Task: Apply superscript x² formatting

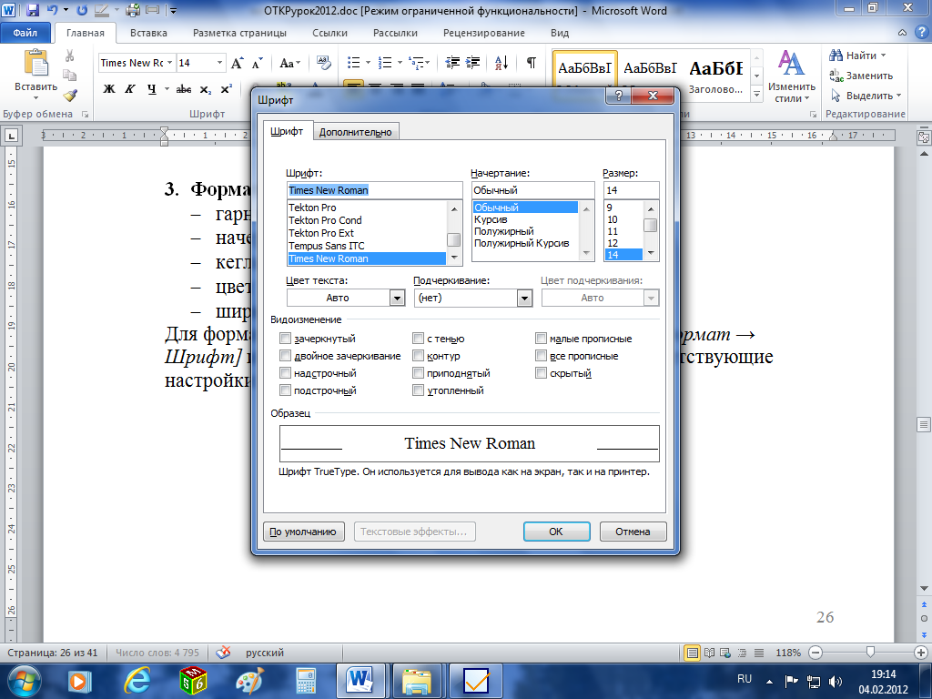Action: 226,89
